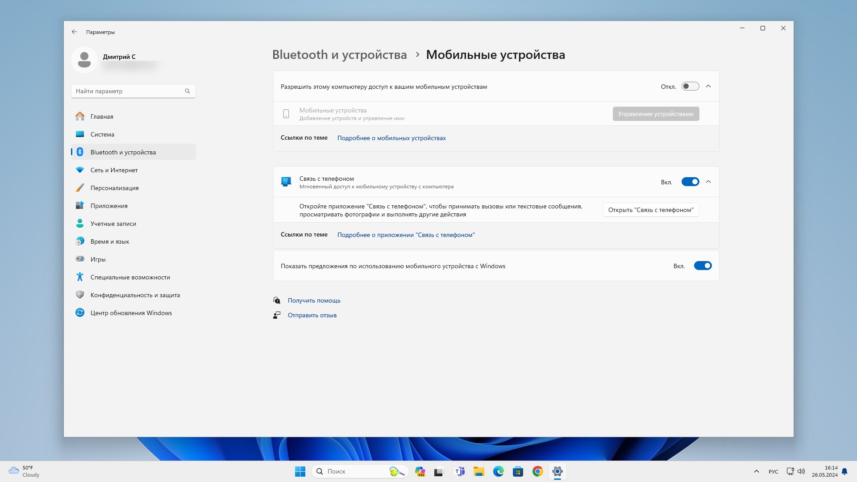This screenshot has height=482, width=857.
Task: Enable computer access to mobile devices toggle
Action: tap(690, 87)
